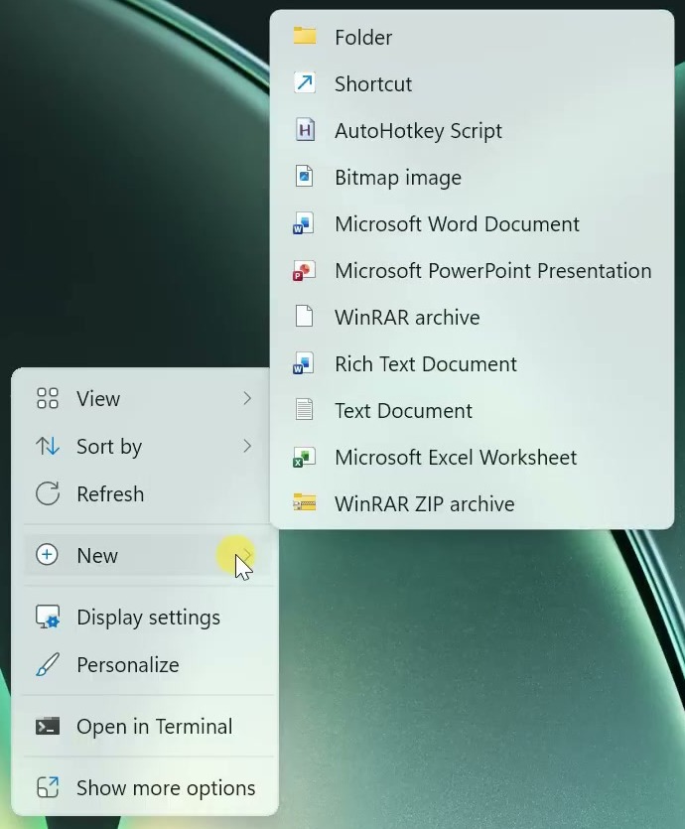Create a new Folder
This screenshot has height=829, width=685.
[x=472, y=37]
